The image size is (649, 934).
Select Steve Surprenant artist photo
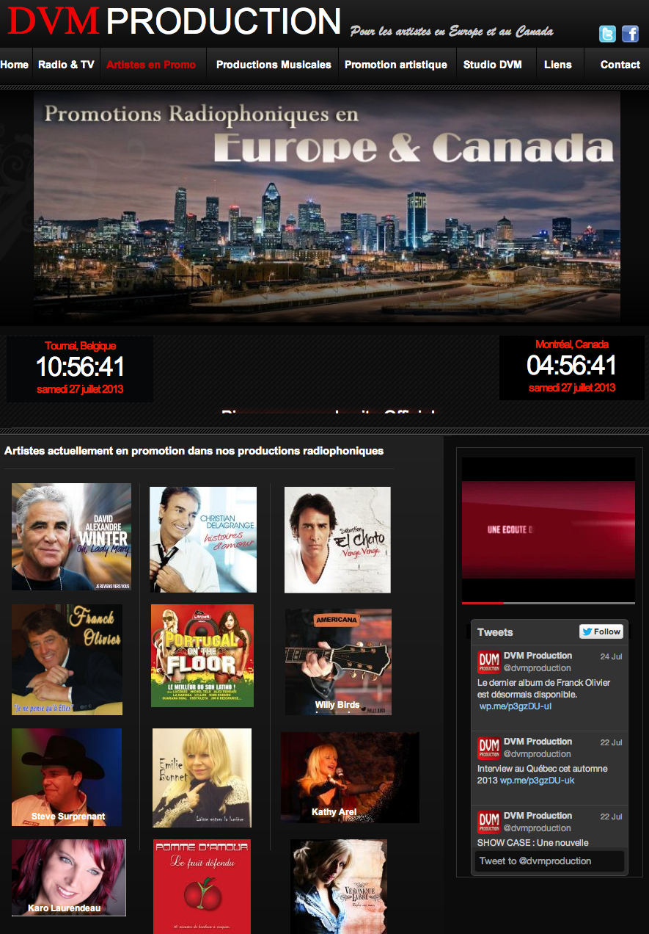point(67,777)
